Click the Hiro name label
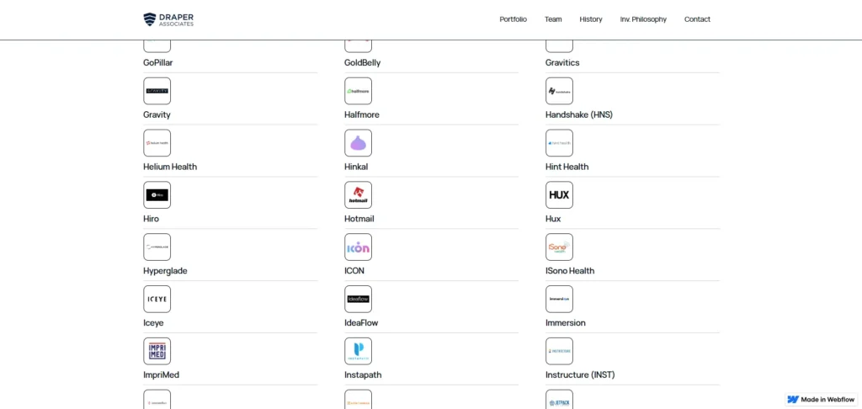Image resolution: width=862 pixels, height=409 pixels. 152,219
